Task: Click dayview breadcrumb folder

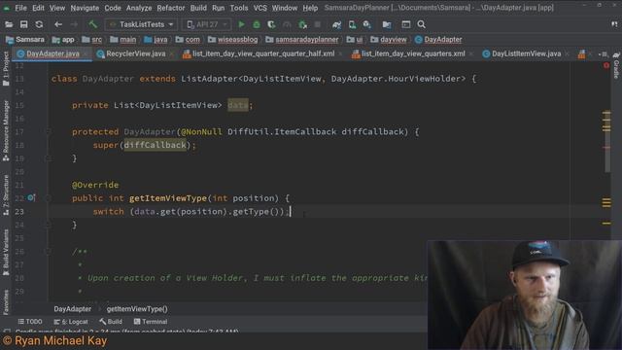Action: (389, 40)
